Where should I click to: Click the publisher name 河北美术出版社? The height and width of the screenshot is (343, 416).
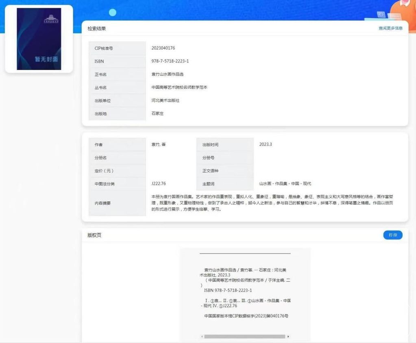[165, 100]
